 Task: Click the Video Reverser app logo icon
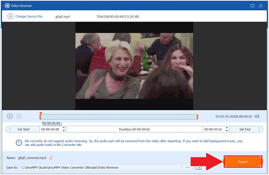7,6
